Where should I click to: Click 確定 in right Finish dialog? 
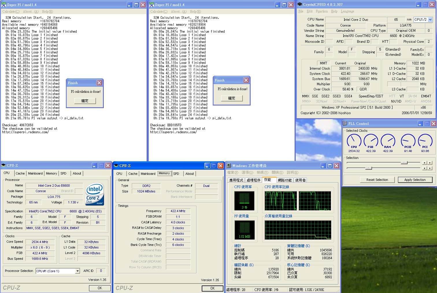point(232,98)
